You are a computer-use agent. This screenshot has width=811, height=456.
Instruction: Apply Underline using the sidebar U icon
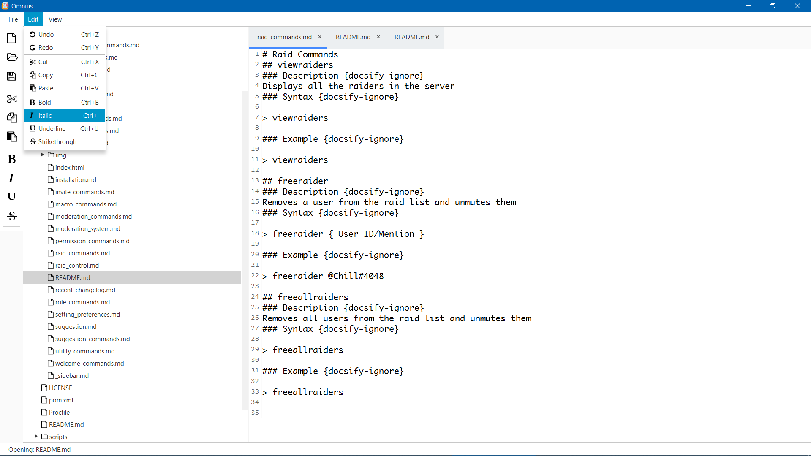pos(12,197)
